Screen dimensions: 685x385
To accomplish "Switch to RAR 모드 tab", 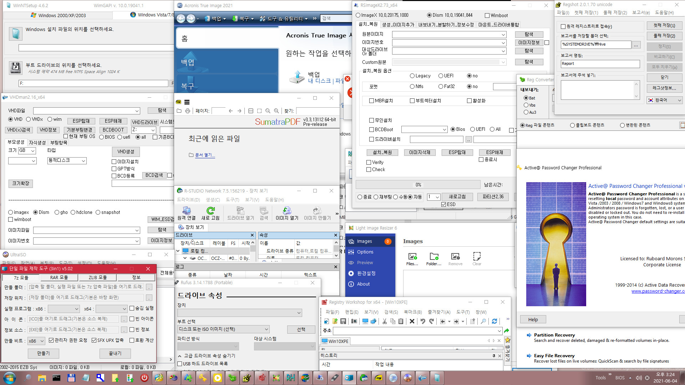I will [59, 277].
